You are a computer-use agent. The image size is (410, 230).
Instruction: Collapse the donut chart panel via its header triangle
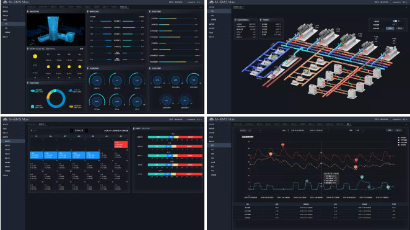click(28, 82)
